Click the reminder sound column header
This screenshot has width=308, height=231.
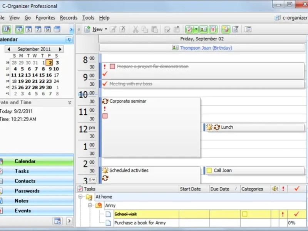[275, 189]
